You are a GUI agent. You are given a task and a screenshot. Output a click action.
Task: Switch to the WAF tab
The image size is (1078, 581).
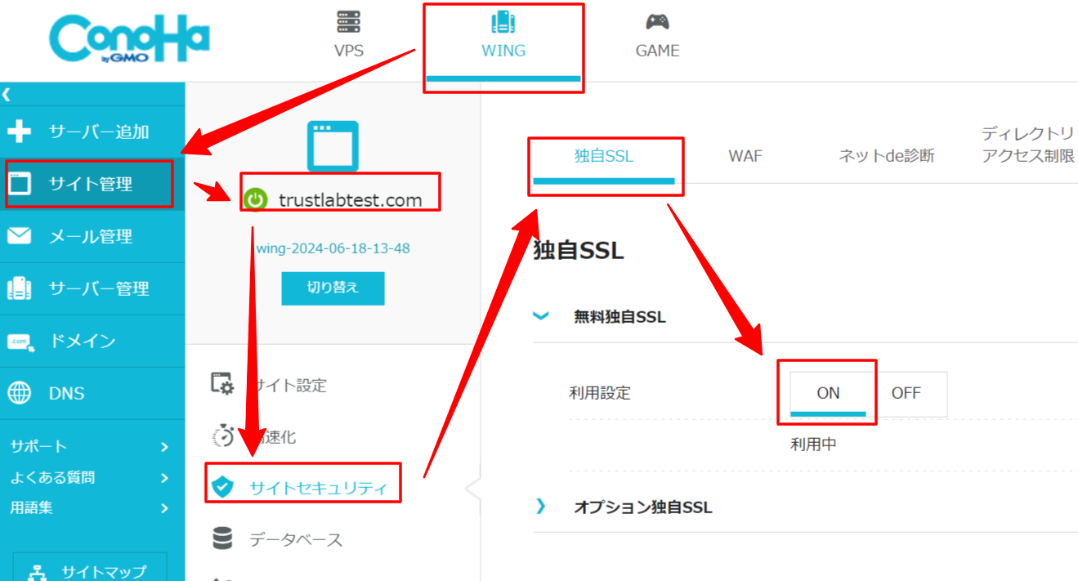point(745,156)
